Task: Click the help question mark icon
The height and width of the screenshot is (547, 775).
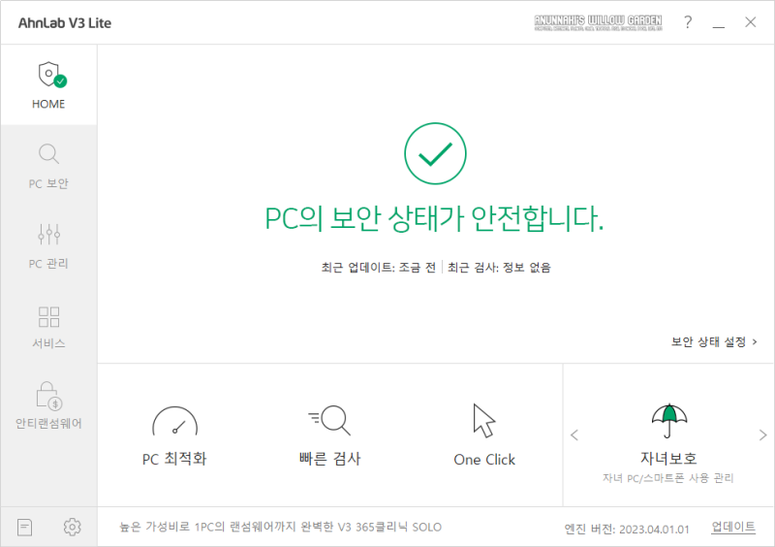Action: pos(688,22)
